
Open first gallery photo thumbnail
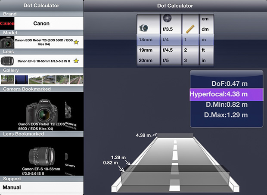[7, 80]
